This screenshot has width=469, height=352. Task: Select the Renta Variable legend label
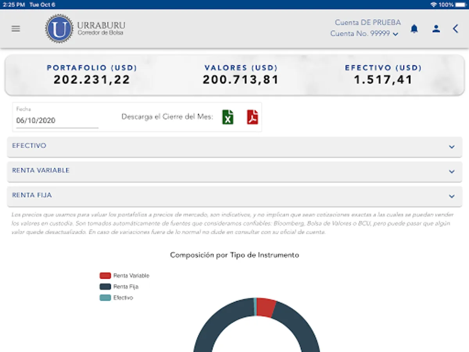click(131, 276)
